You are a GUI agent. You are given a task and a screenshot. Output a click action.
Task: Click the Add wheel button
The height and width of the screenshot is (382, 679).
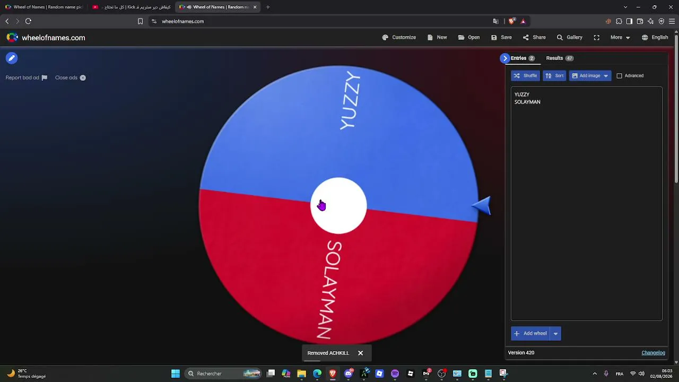(x=530, y=334)
